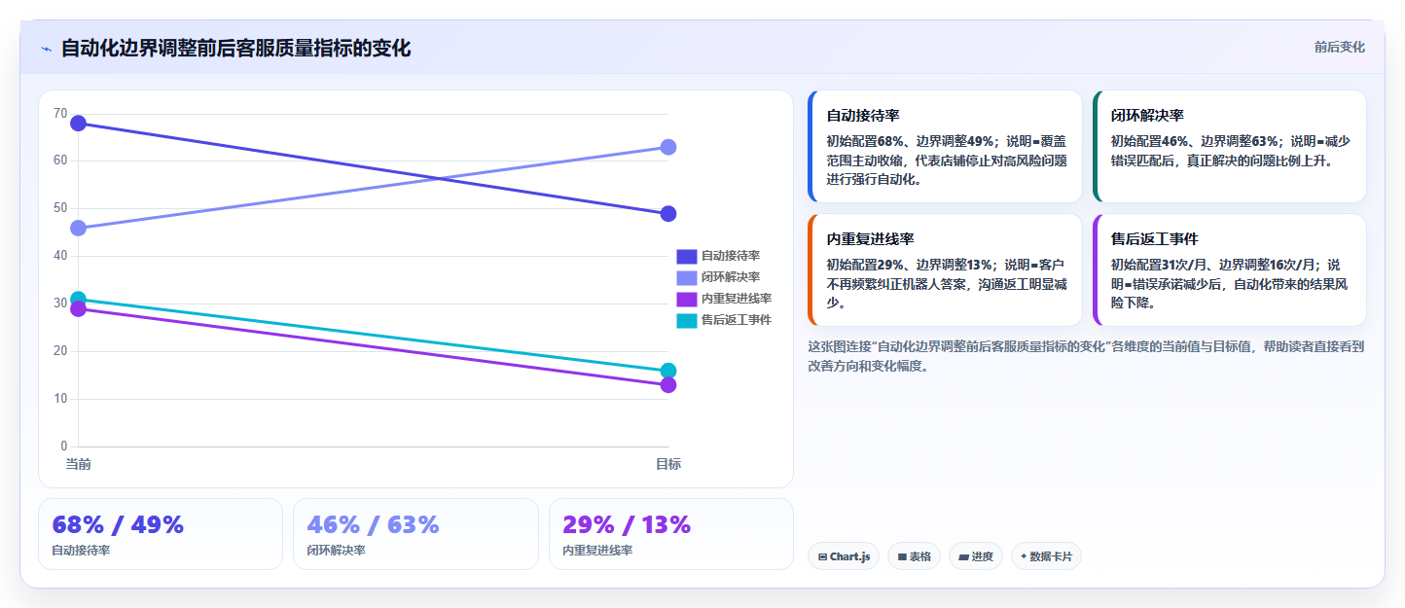Open the 内重复进线率 description card

(945, 269)
